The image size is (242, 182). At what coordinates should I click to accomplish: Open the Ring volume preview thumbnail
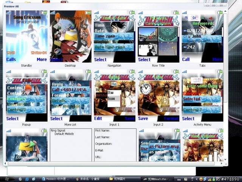(x=203, y=145)
